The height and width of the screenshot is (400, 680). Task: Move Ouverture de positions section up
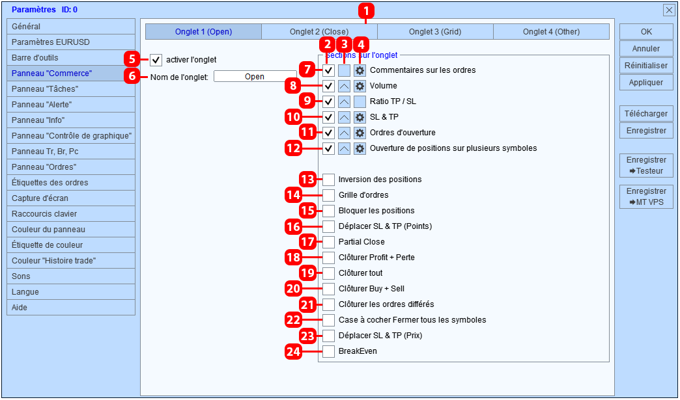(x=344, y=148)
